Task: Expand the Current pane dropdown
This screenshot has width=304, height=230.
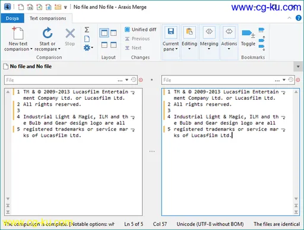Action: [x=176, y=49]
